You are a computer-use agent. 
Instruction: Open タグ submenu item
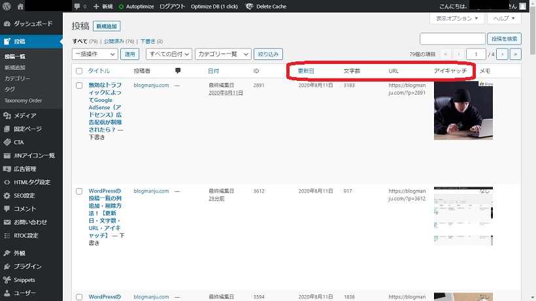[x=10, y=89]
